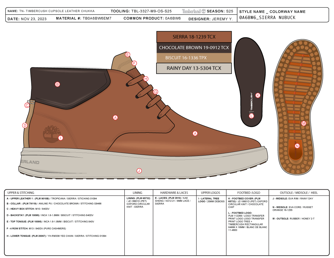Click callout marker I beside the tree logo
The height and width of the screenshot is (258, 334).
(x=61, y=138)
